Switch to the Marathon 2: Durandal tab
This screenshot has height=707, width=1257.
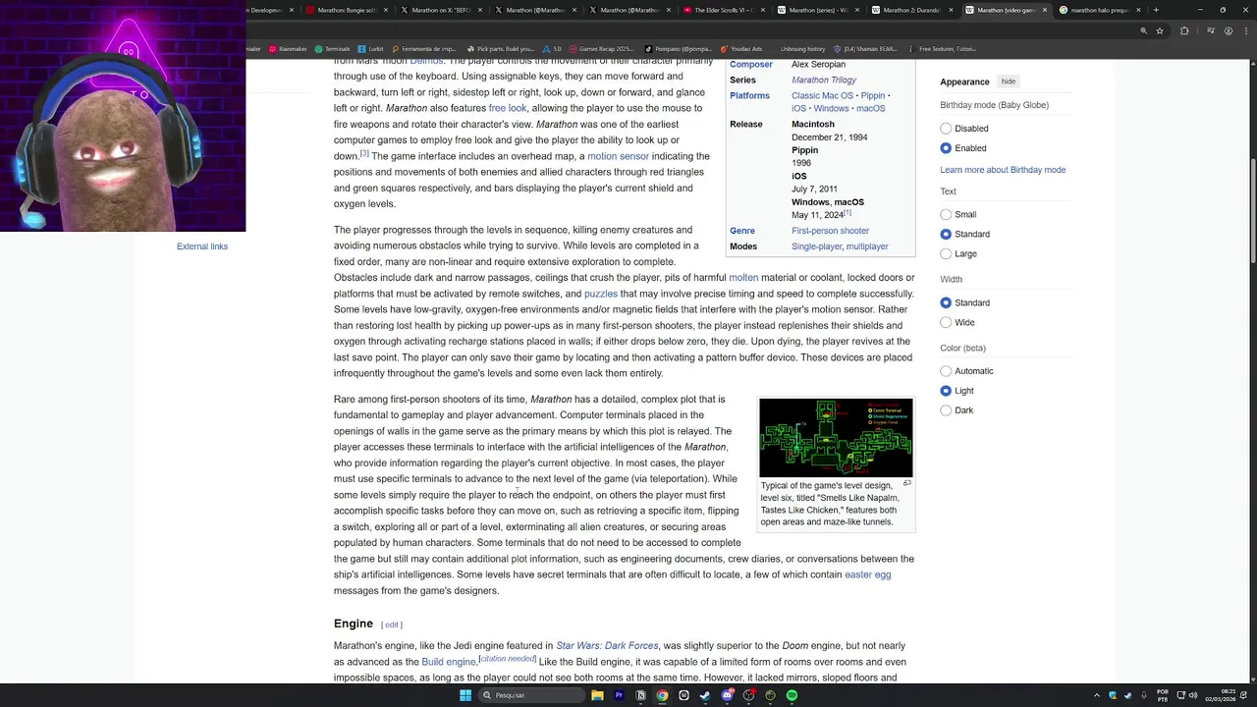[911, 10]
